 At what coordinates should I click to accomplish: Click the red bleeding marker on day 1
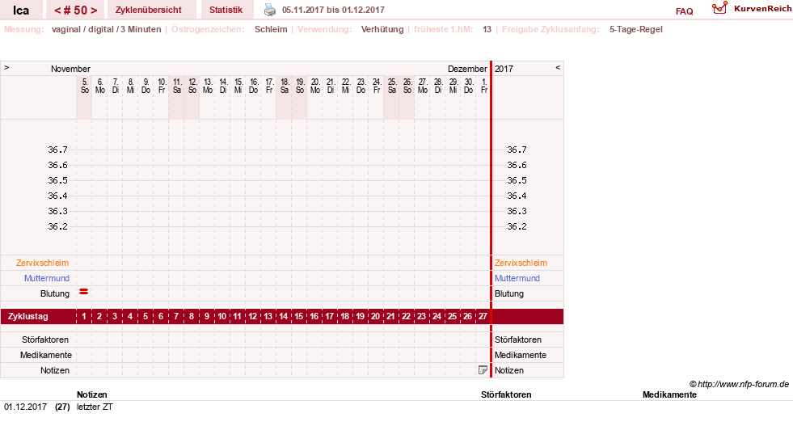click(x=84, y=292)
